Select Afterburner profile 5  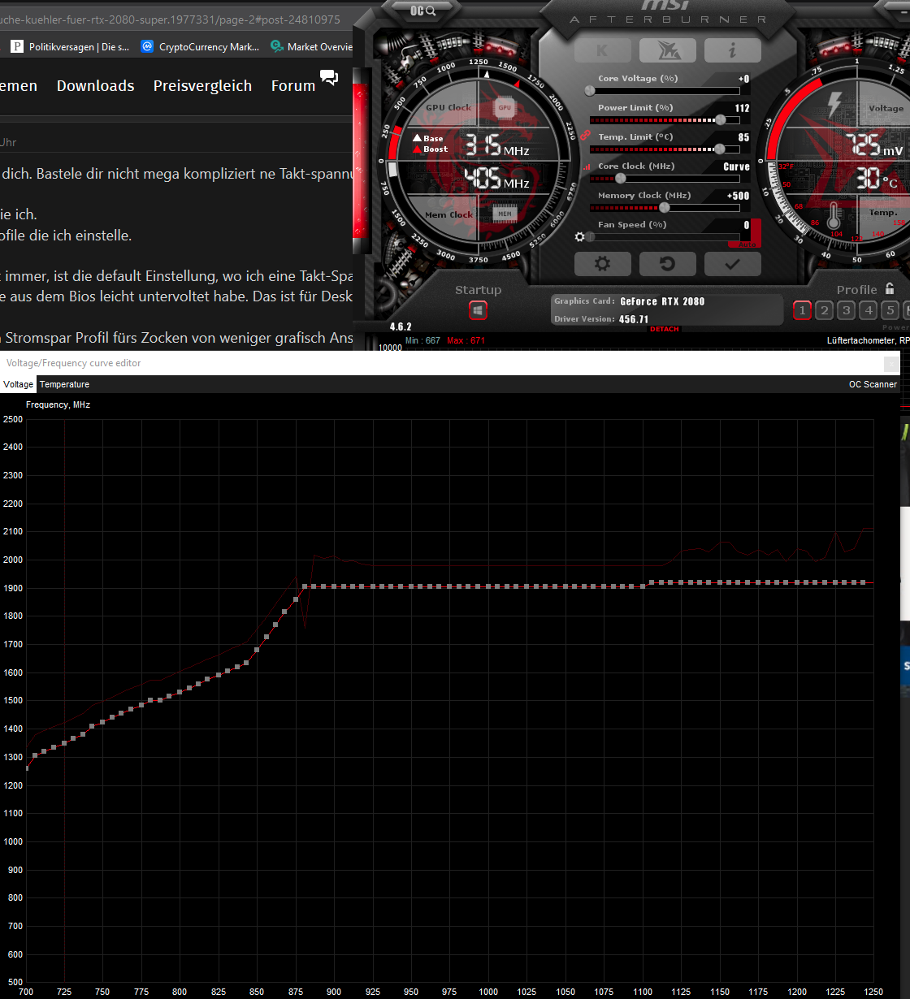click(x=890, y=310)
